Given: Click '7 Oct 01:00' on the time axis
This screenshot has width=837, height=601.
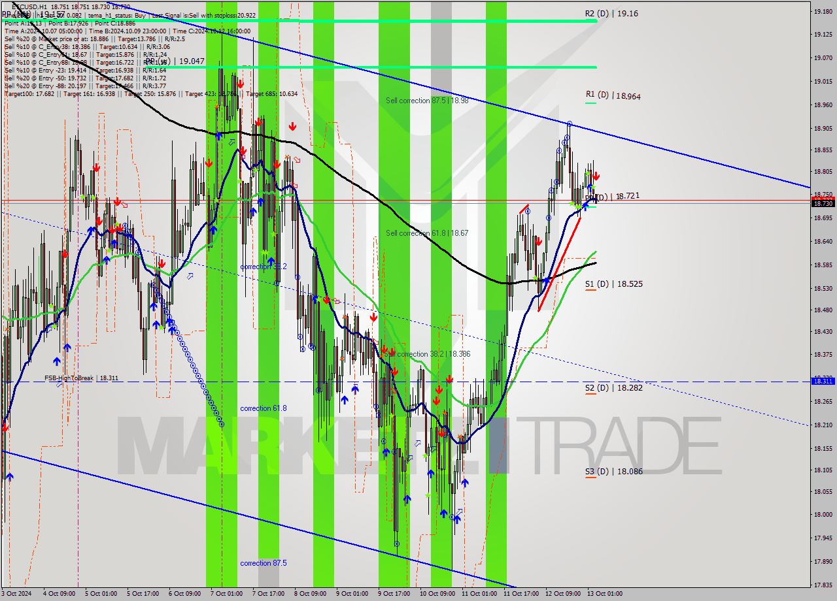Looking at the screenshot, I should click(226, 594).
